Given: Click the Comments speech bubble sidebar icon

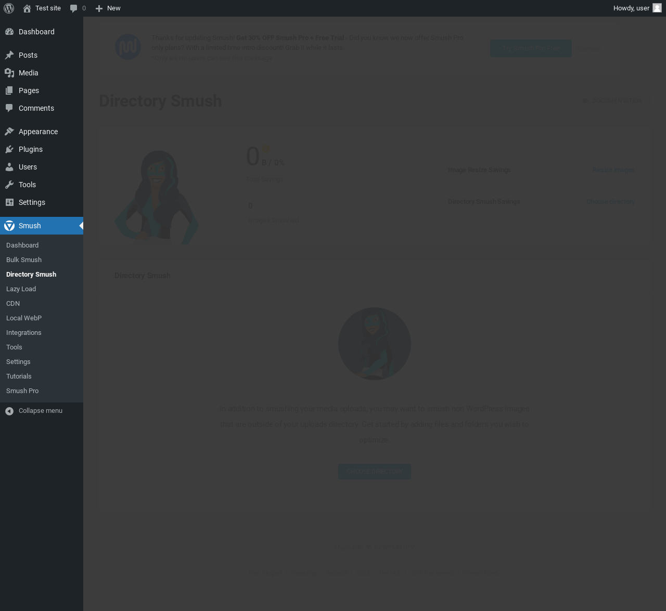Looking at the screenshot, I should [9, 108].
